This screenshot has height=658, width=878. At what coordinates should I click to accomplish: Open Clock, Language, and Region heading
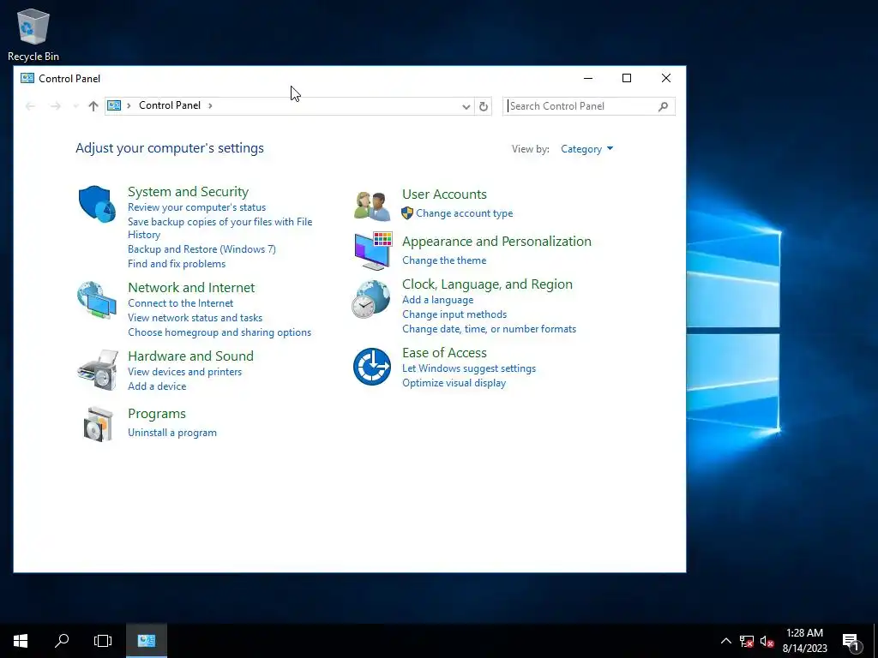click(487, 284)
